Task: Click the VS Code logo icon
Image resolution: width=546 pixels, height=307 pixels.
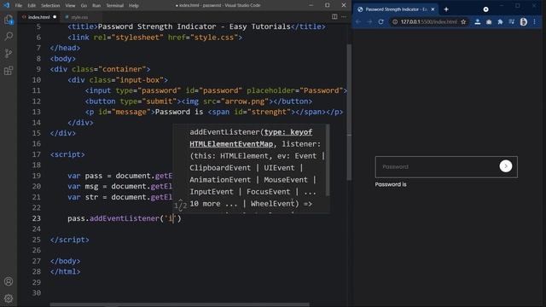Action: [6, 5]
